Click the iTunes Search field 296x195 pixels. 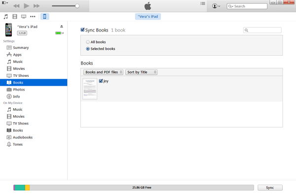[x=247, y=6]
